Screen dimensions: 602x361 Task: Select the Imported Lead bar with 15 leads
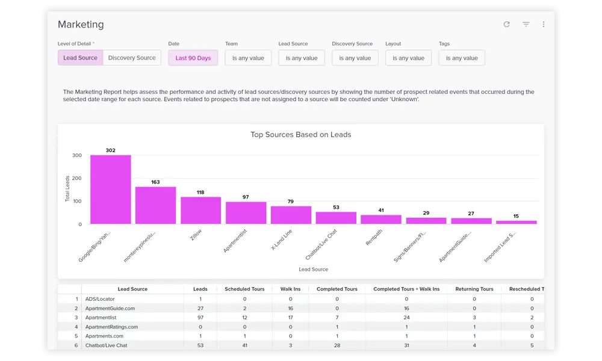pos(516,223)
